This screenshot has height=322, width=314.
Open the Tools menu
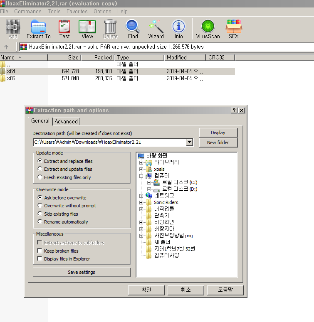click(54, 12)
